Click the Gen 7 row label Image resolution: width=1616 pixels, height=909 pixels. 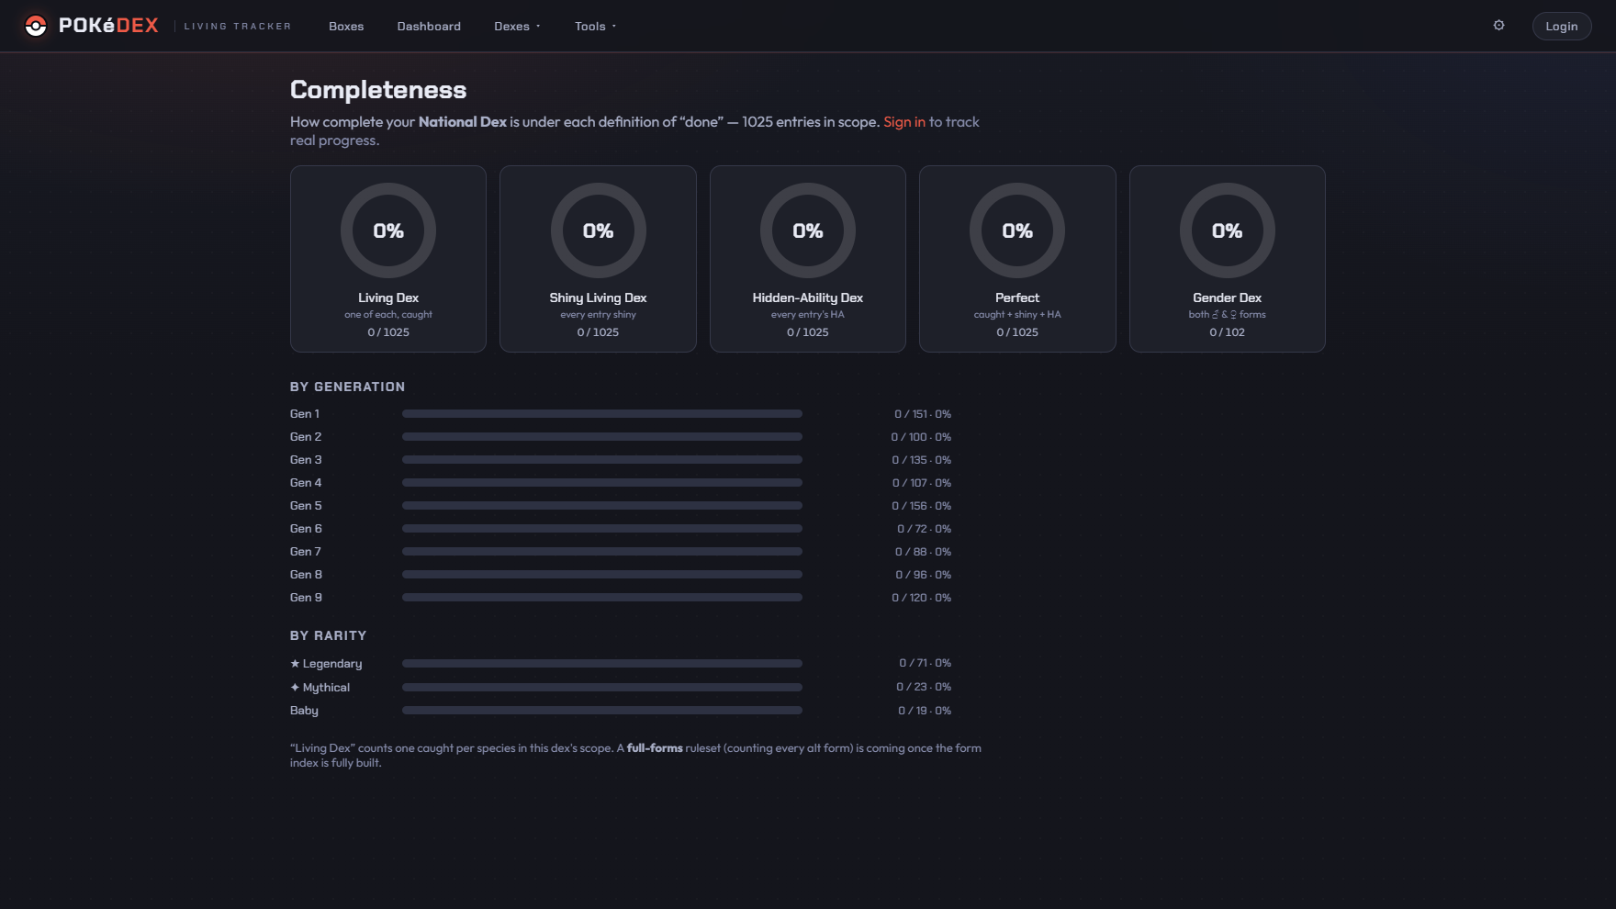[306, 552]
